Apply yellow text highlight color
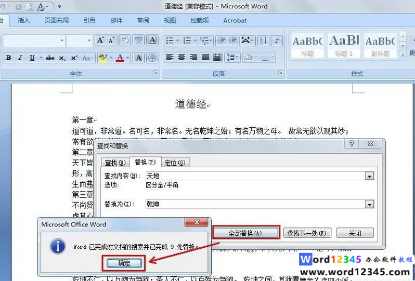Screen dimensions: 415x281 [102, 58]
